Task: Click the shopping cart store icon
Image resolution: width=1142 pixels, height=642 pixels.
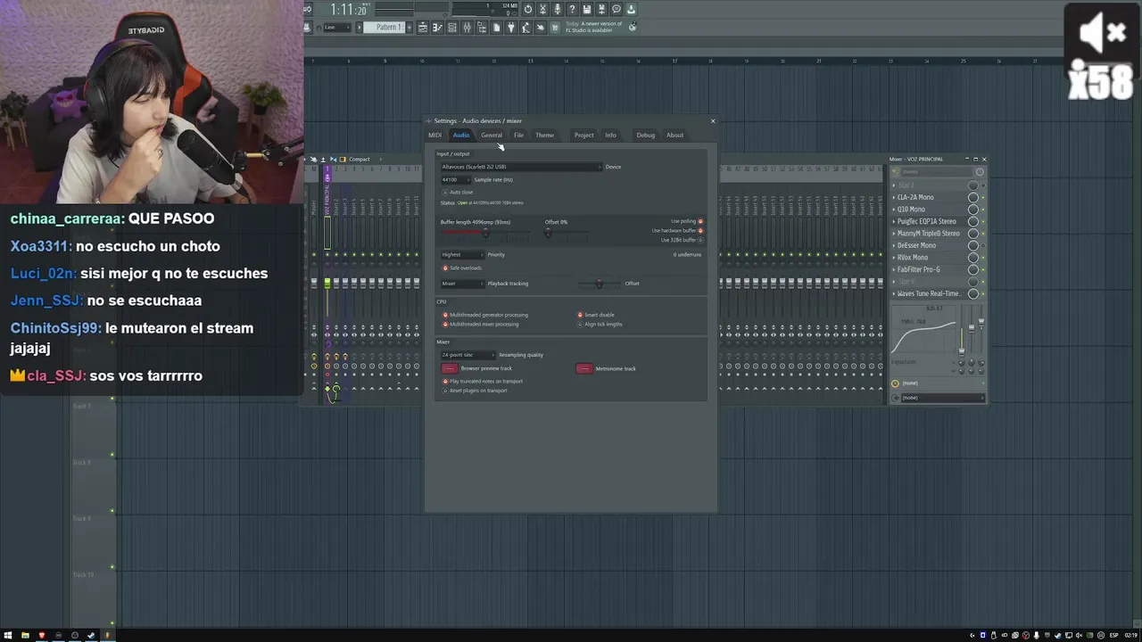Action: click(555, 28)
